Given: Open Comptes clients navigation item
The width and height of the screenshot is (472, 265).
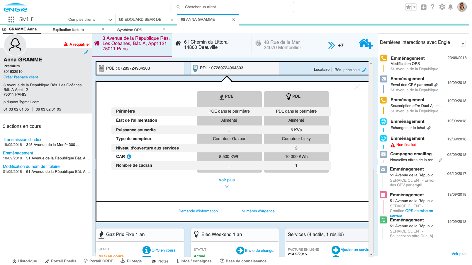Looking at the screenshot, I should [x=82, y=20].
